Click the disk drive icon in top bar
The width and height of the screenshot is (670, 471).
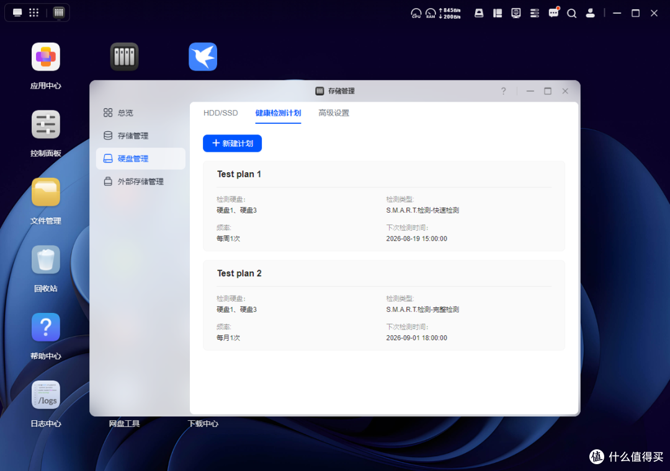(x=479, y=13)
